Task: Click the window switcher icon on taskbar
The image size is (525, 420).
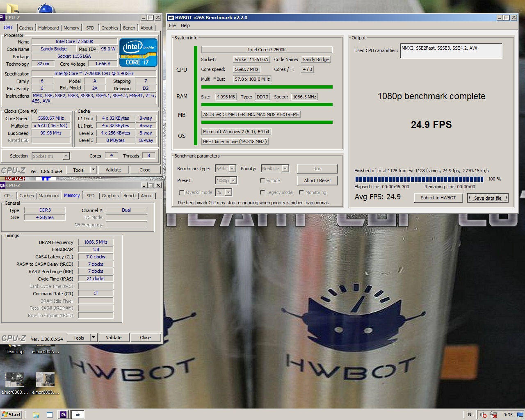Action: pyautogui.click(x=50, y=415)
